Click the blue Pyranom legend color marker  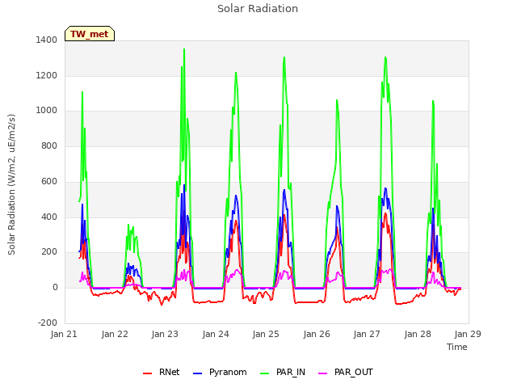pos(197,373)
